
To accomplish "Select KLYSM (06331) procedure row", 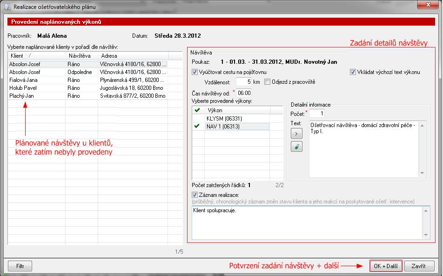I will click(x=237, y=118).
